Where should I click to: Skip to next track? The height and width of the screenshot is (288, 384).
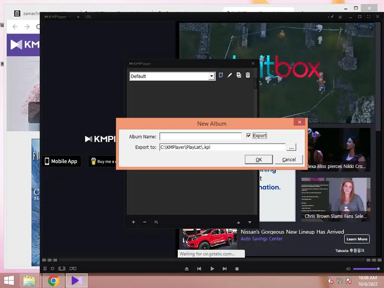point(225,269)
